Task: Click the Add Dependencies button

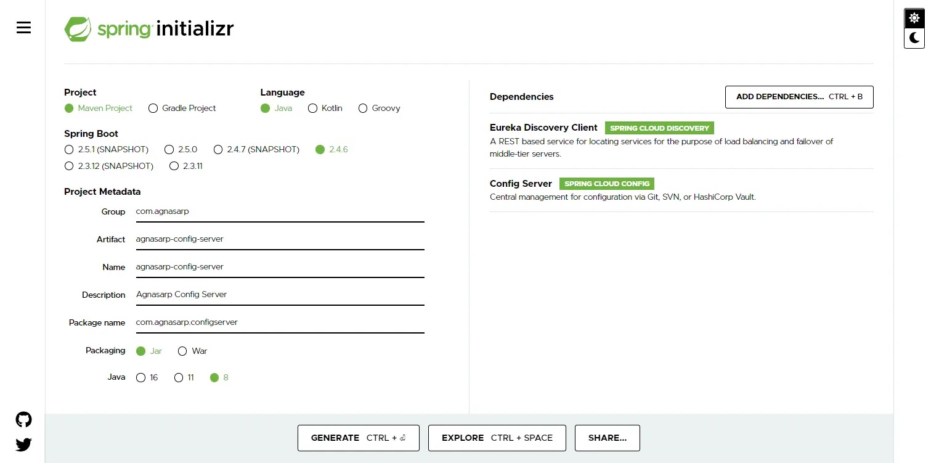Action: [x=799, y=97]
